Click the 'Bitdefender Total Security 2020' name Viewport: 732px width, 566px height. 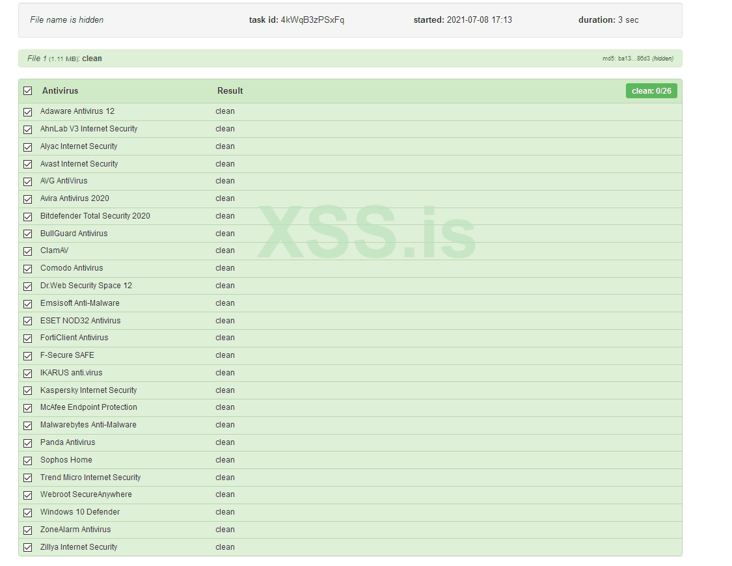click(95, 215)
